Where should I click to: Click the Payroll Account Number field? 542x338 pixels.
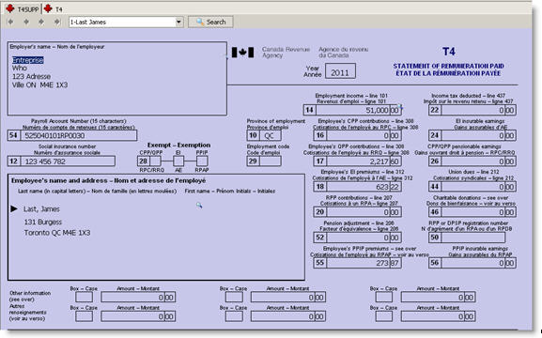coord(79,135)
